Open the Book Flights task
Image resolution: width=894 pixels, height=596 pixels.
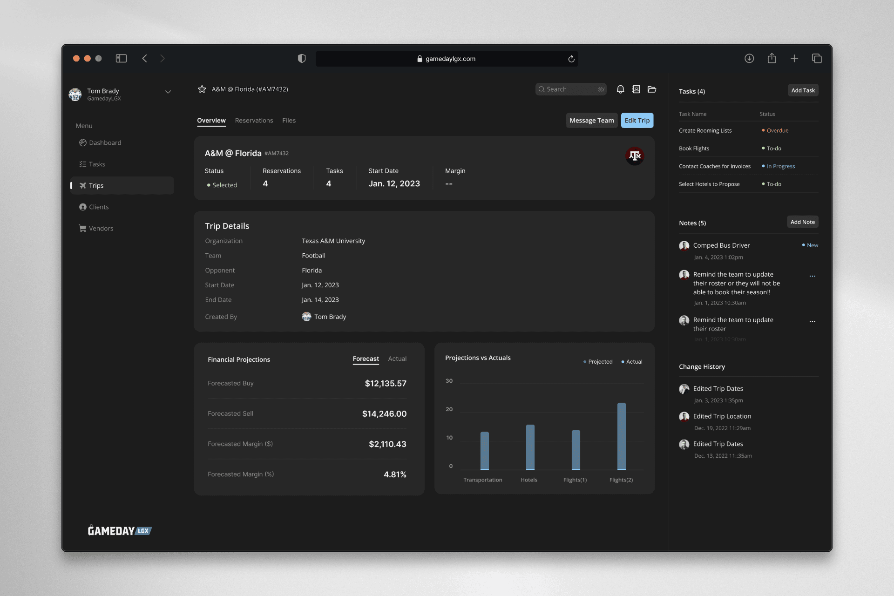694,149
